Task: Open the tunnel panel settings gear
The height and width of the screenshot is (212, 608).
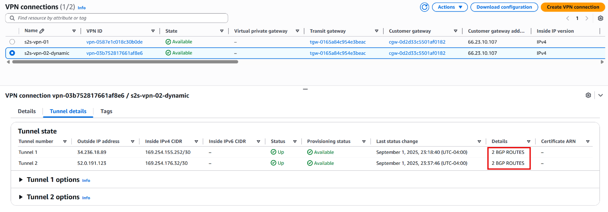Action: [x=588, y=96]
